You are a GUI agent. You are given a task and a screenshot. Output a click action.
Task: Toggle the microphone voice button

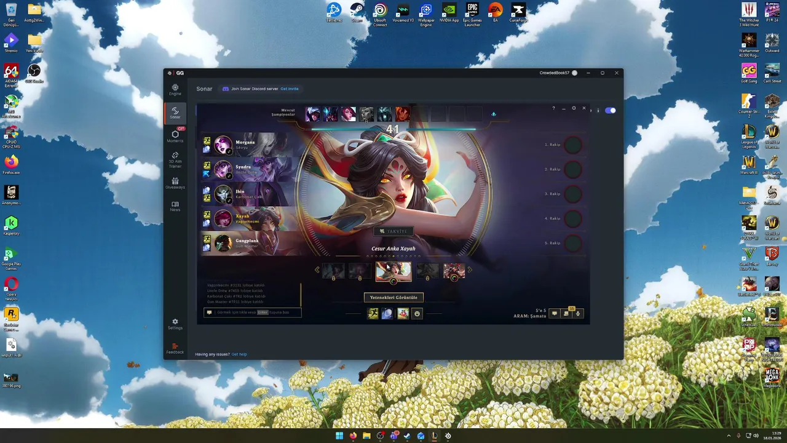(578, 313)
